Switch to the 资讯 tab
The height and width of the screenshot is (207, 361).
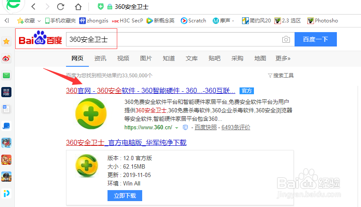(x=100, y=58)
